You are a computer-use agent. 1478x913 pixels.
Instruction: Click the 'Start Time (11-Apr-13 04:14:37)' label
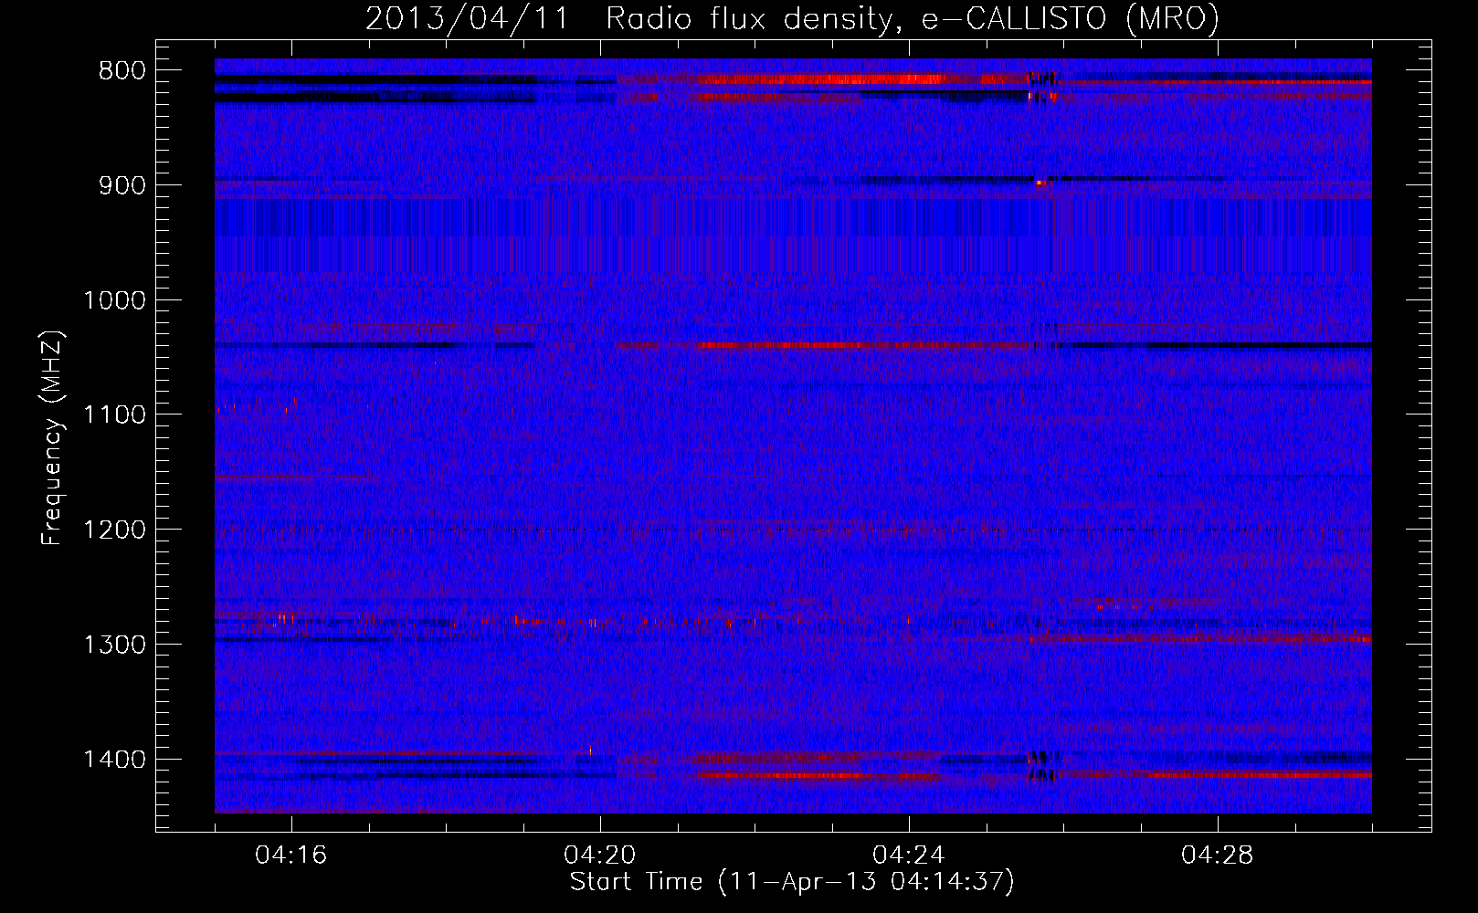tap(792, 882)
